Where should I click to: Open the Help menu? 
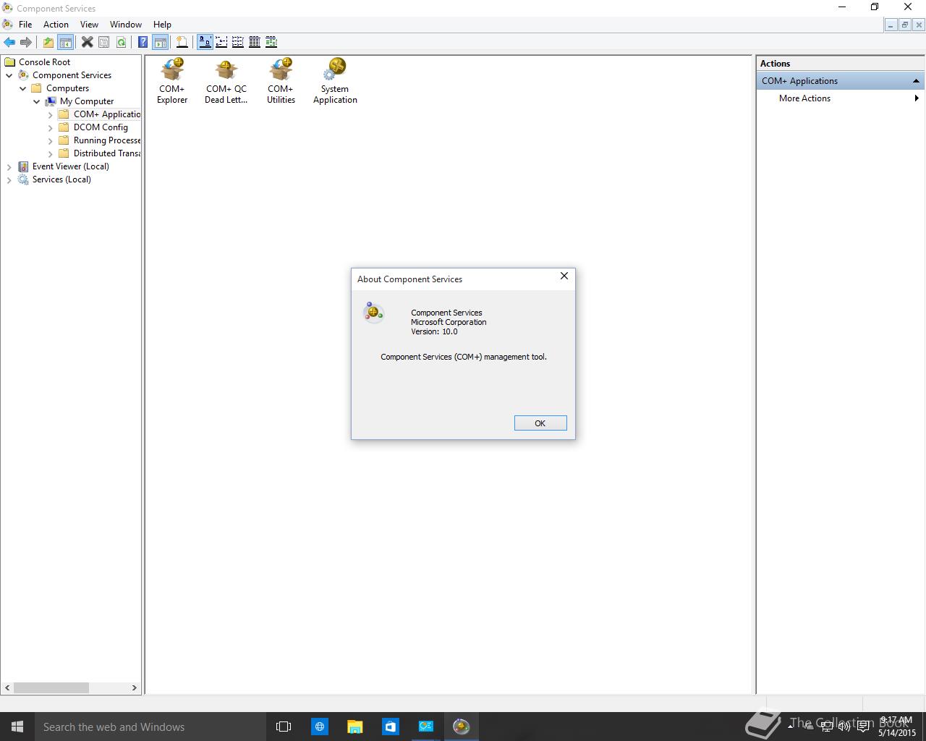(x=162, y=24)
